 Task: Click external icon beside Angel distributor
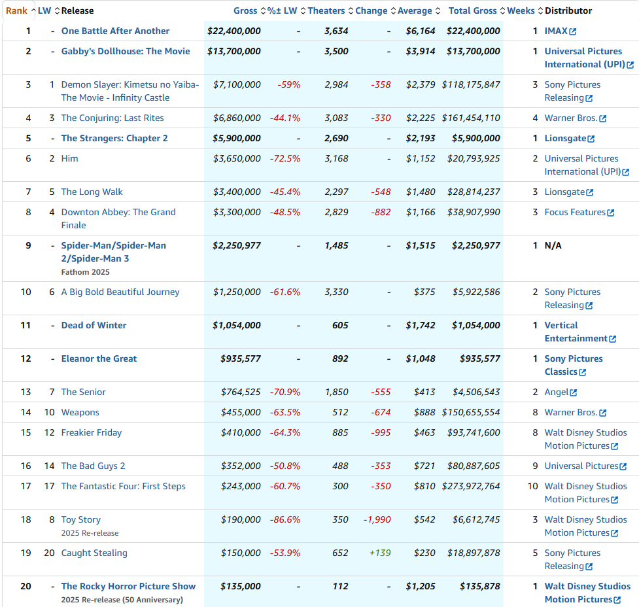574,393
